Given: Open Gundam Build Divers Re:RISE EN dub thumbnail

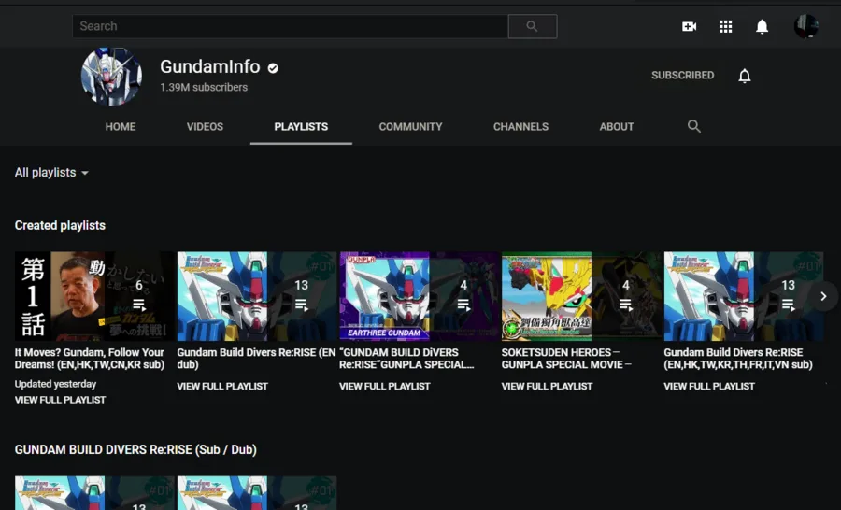Looking at the screenshot, I should click(257, 296).
